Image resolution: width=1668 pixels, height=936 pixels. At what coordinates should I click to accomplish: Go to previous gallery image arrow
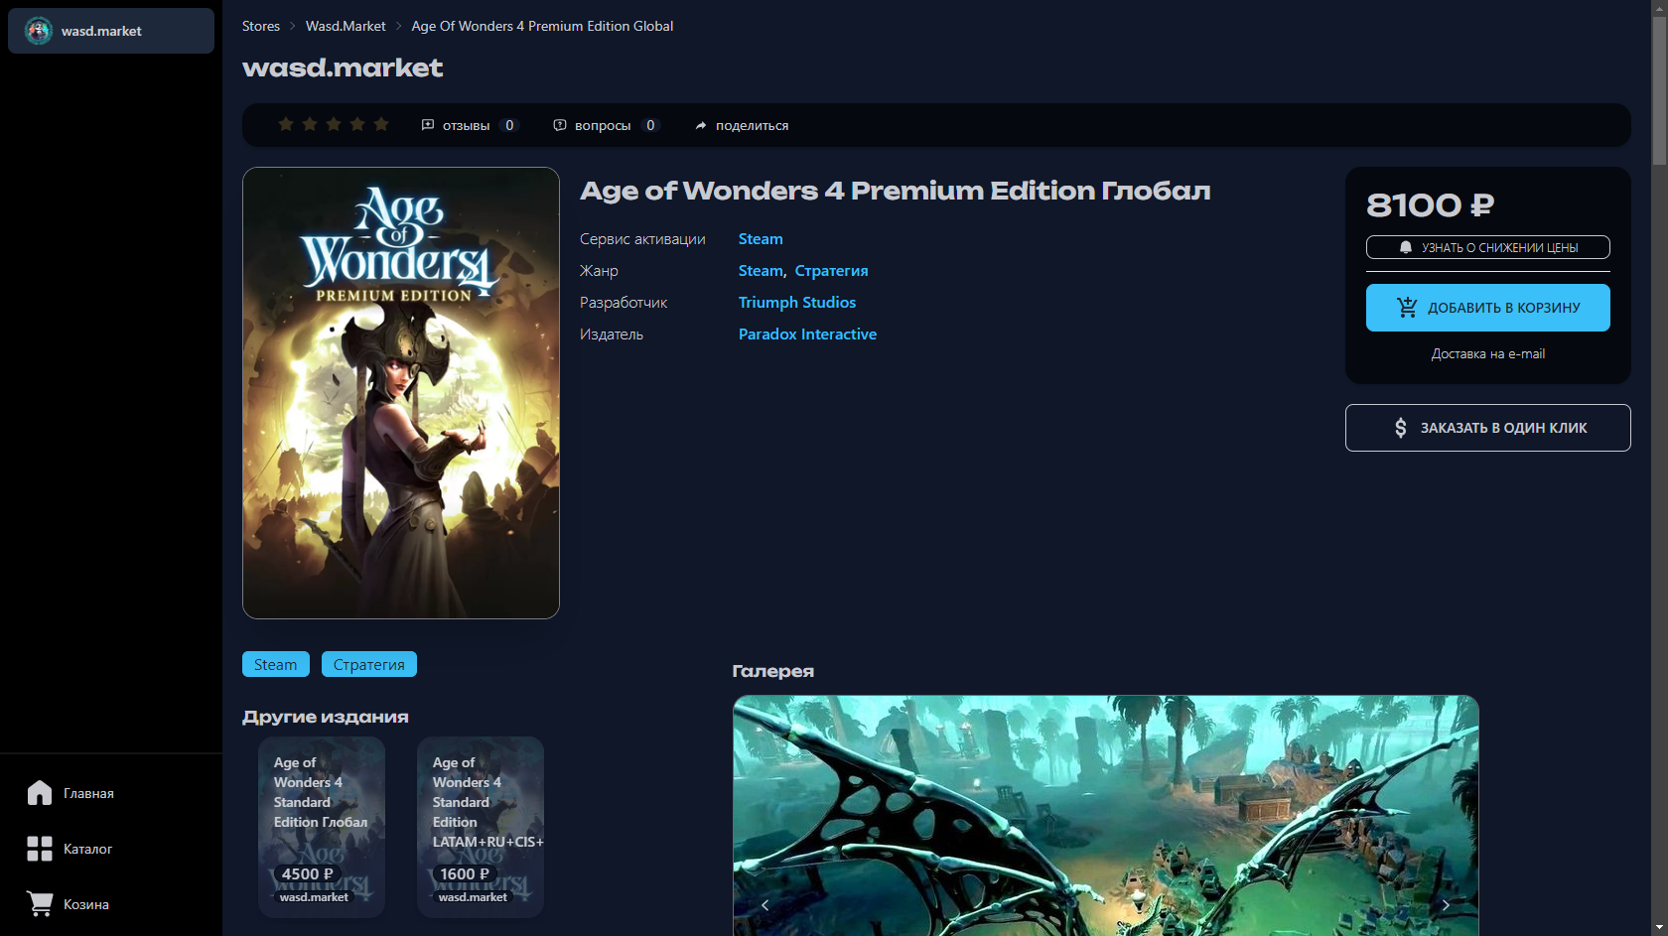(765, 905)
